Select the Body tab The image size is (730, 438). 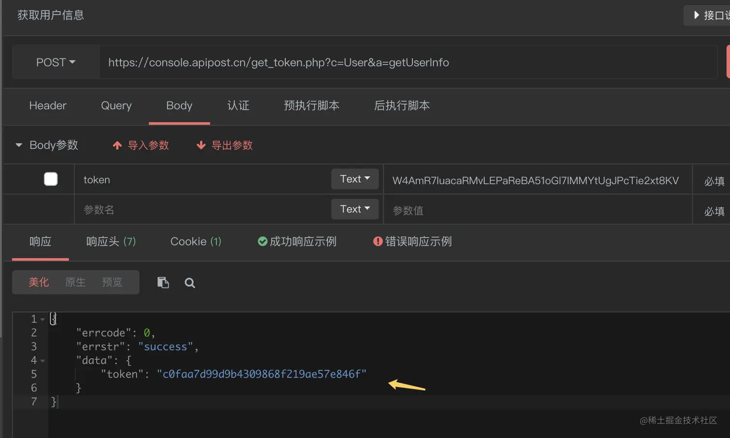point(179,106)
